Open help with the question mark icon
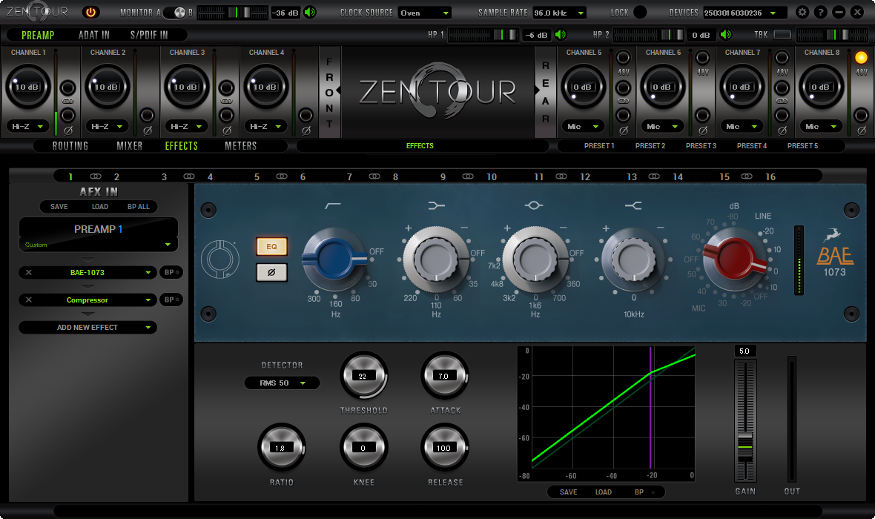The width and height of the screenshot is (875, 519). (x=820, y=12)
